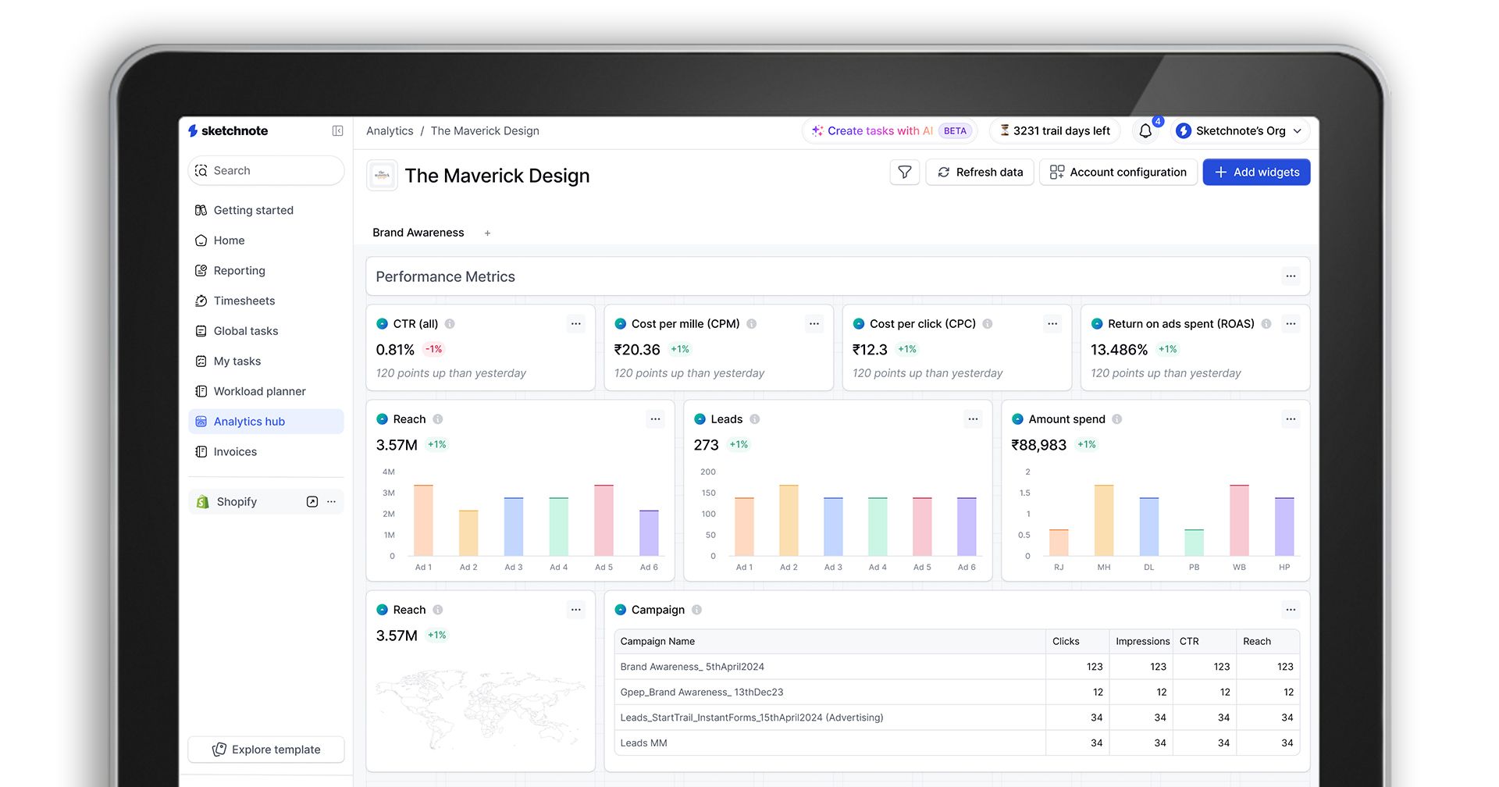1499x787 pixels.
Task: Click the Ad 2 bar in Leads chart
Action: coord(789,520)
